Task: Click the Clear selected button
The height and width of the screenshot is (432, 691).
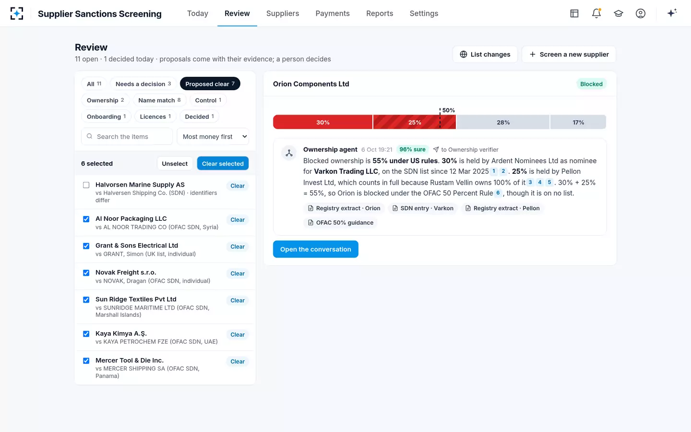Action: point(223,164)
